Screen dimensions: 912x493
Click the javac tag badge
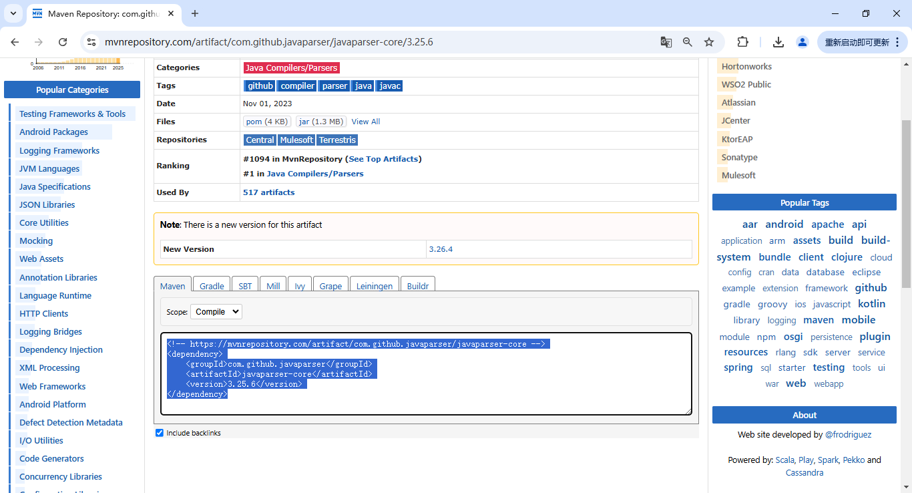389,86
